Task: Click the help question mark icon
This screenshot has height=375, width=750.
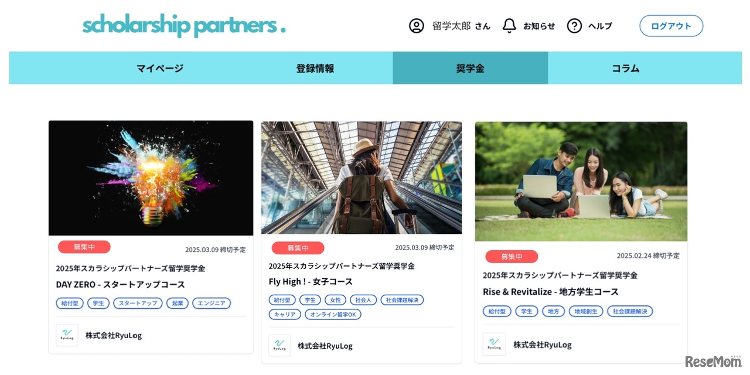Action: (x=574, y=26)
